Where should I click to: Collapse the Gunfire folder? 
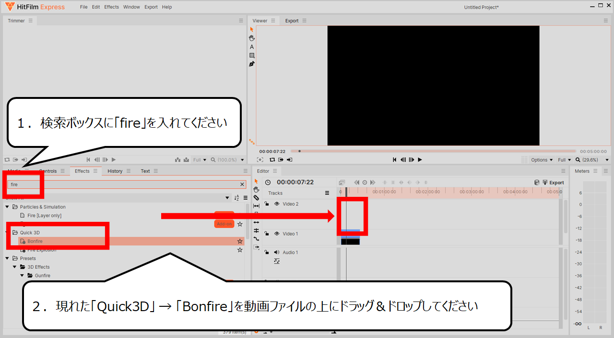point(22,276)
